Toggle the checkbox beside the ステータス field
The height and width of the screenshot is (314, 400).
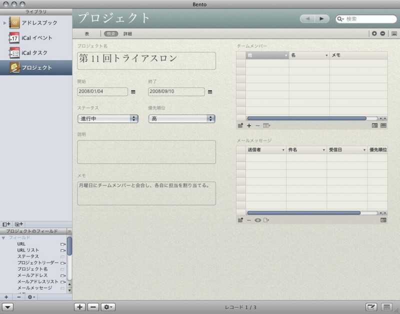63,256
